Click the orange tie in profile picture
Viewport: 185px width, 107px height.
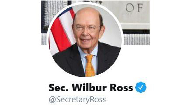pos(90,66)
